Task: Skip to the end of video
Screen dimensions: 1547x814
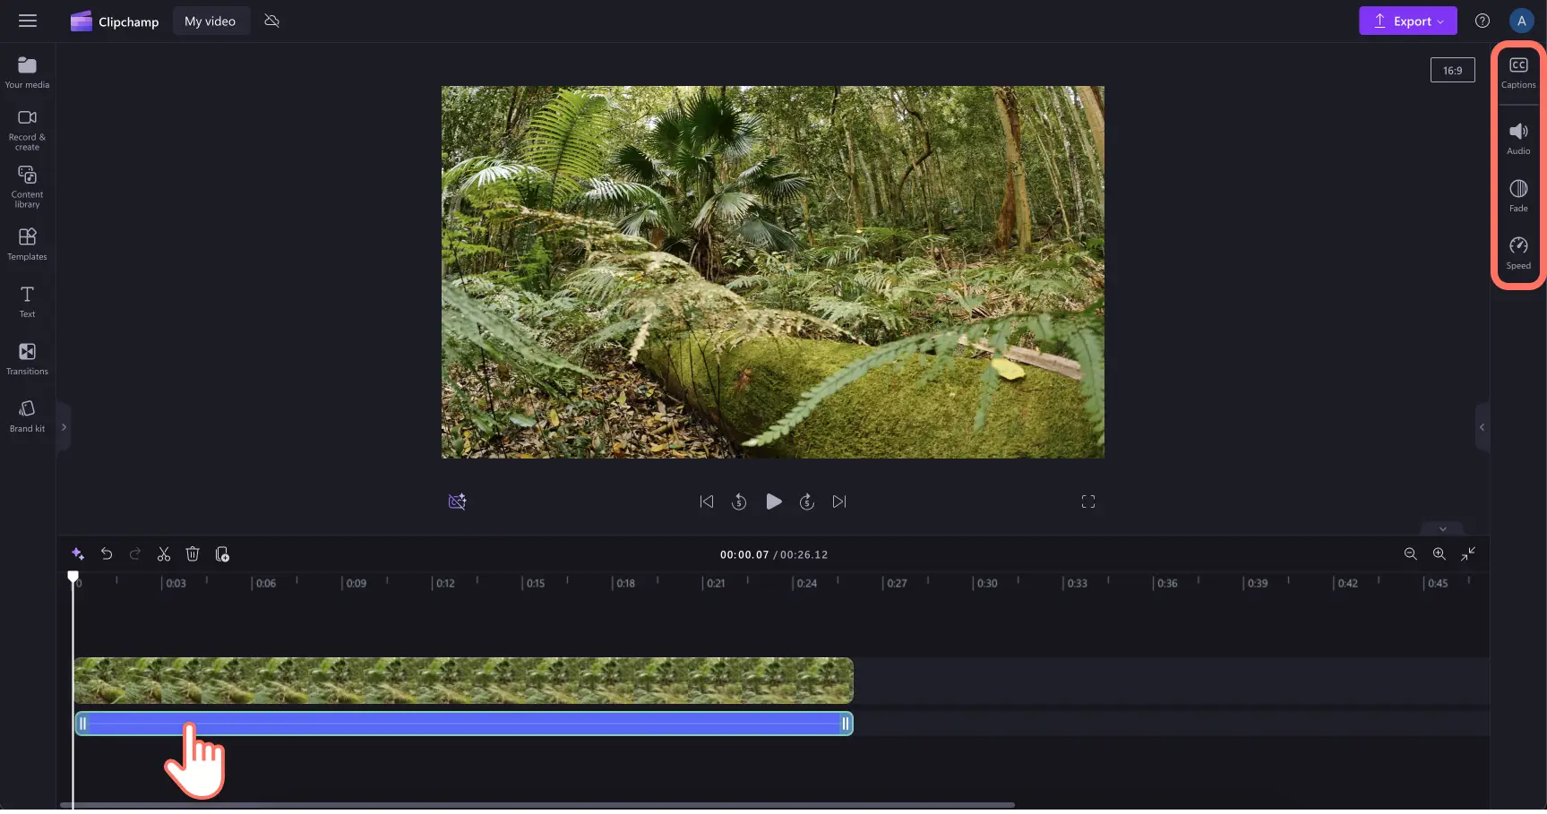Action: tap(839, 501)
